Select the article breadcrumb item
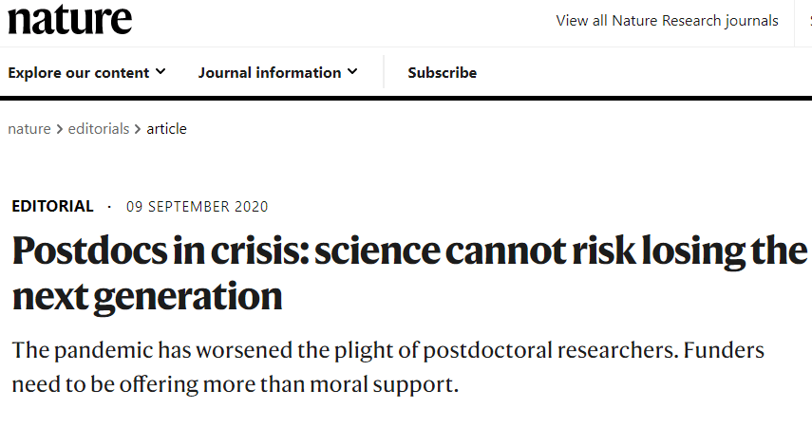The height and width of the screenshot is (427, 812). 166,128
